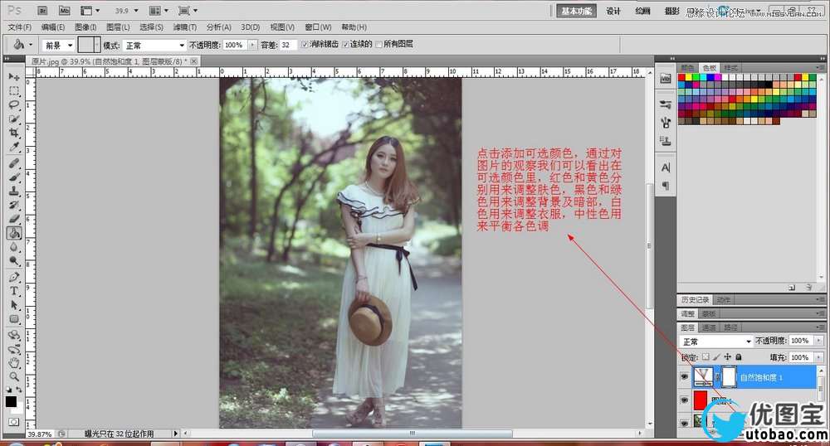The image size is (830, 446).
Task: Toggle lock position icon
Action: point(728,357)
